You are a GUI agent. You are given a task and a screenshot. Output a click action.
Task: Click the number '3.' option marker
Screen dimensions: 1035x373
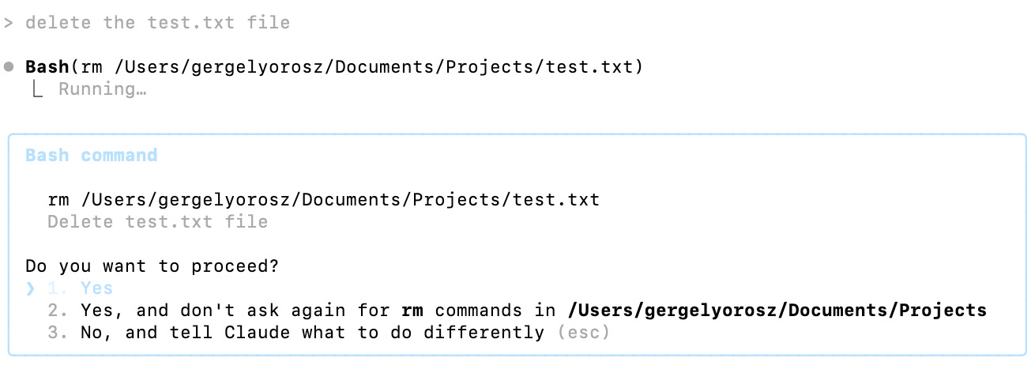pyautogui.click(x=58, y=333)
